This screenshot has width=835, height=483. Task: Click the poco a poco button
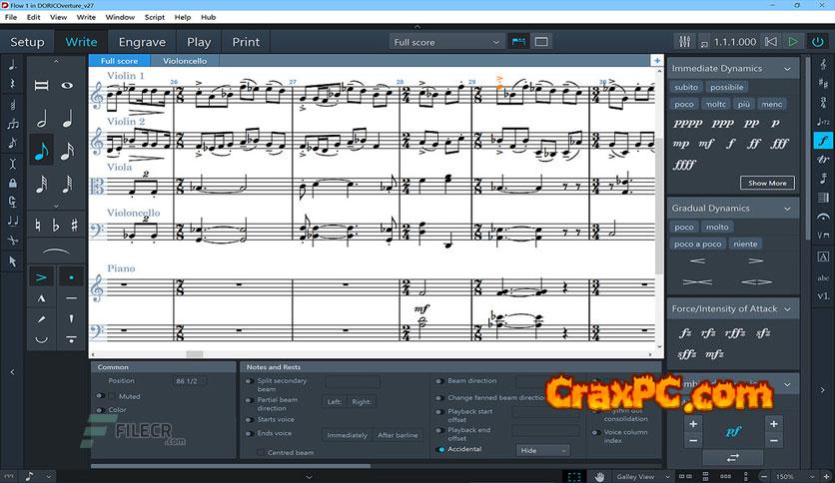[x=698, y=243]
